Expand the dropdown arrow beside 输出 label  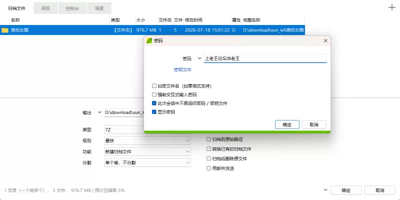tap(99, 112)
